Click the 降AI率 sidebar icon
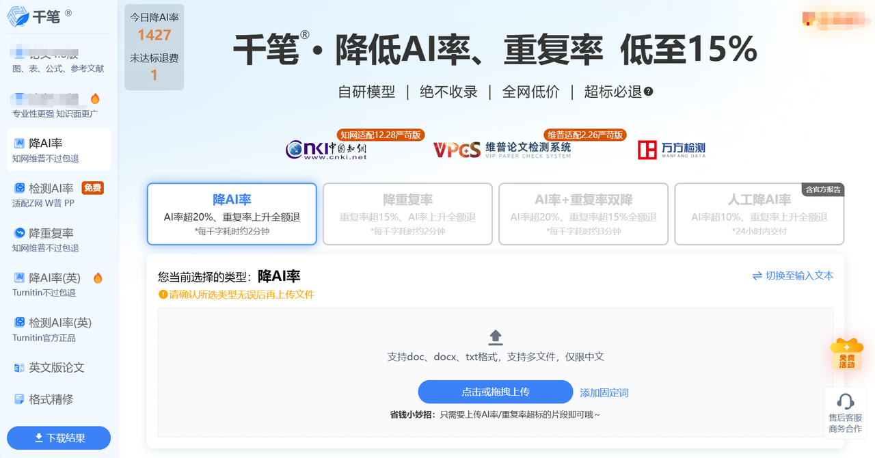This screenshot has height=458, width=875. click(x=19, y=143)
